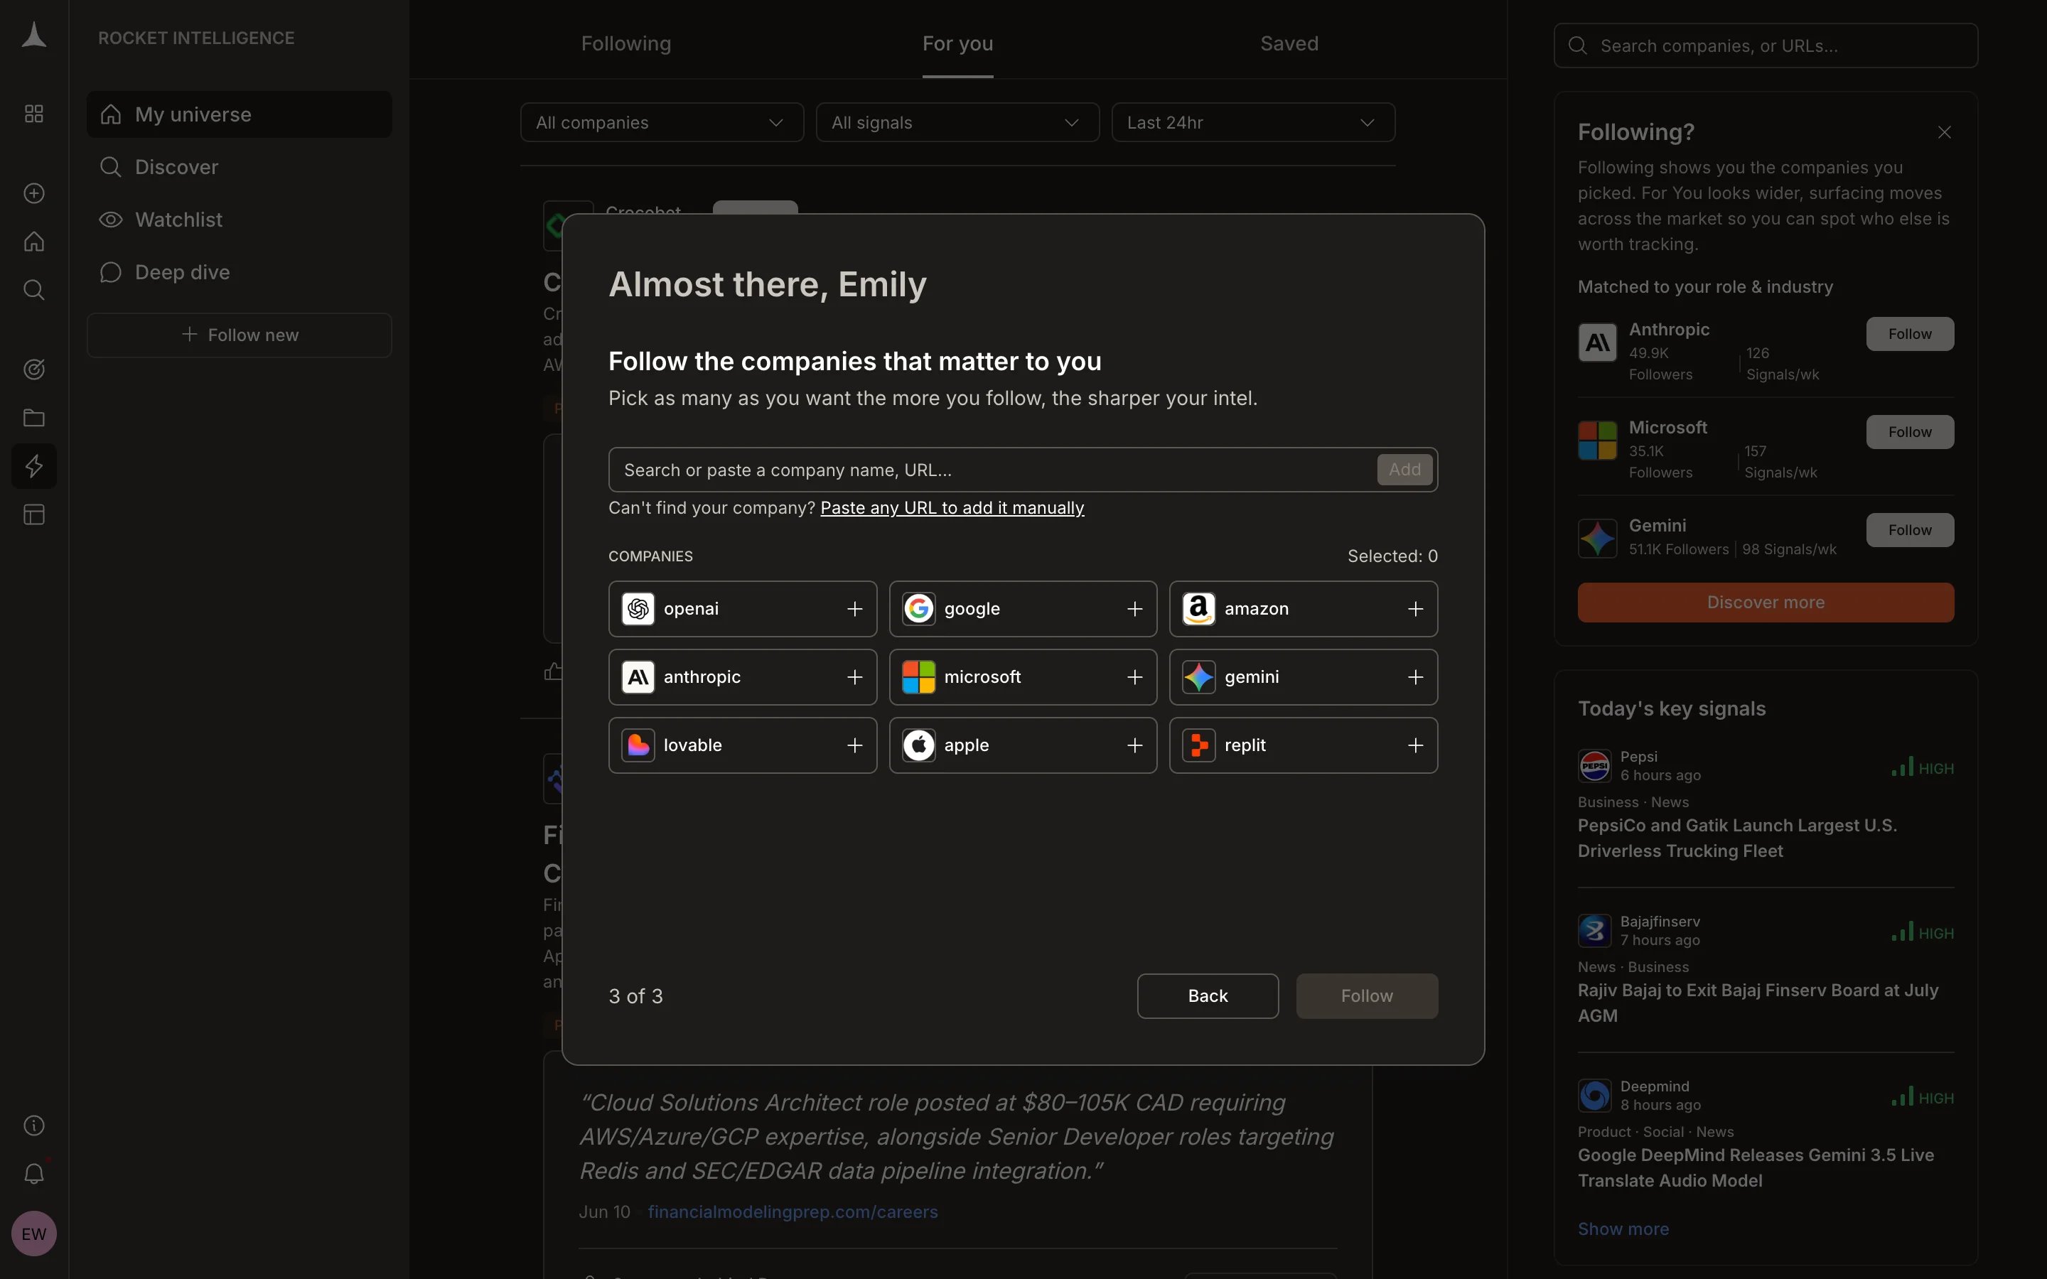The height and width of the screenshot is (1279, 2047).
Task: Click the search icon in left rail
Action: pos(34,290)
